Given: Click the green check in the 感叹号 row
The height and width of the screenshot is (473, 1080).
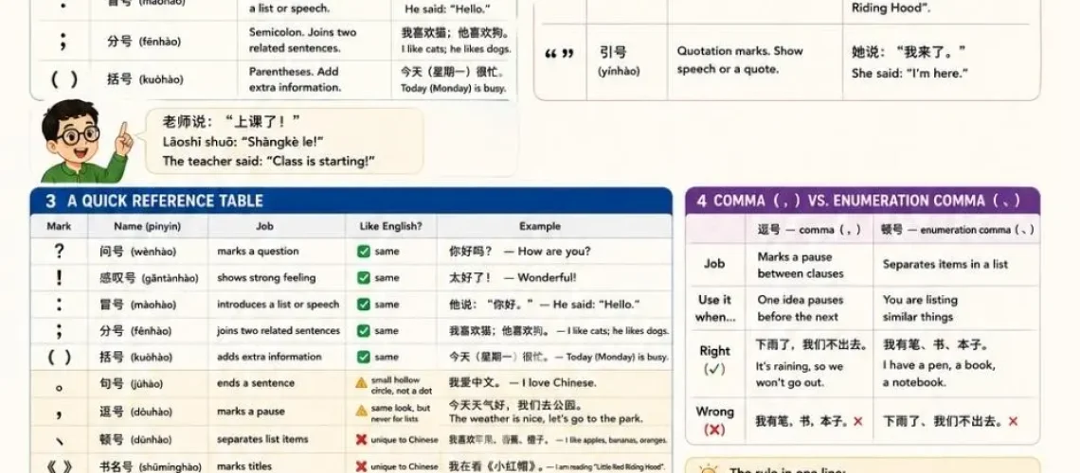Looking at the screenshot, I should click(x=364, y=278).
